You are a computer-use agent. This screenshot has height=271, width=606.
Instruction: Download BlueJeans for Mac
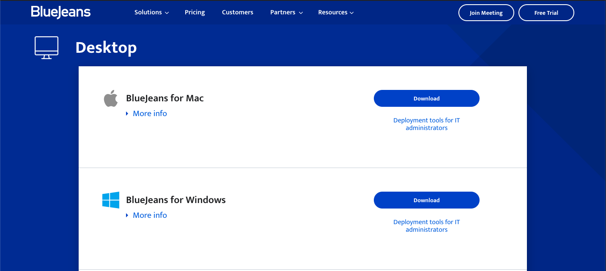(426, 98)
